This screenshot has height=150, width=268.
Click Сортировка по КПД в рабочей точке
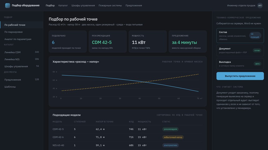click(180, 115)
